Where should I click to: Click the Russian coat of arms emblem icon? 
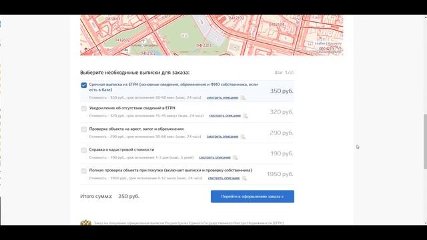click(86, 223)
